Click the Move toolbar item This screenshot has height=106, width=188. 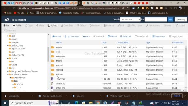click(x=40, y=25)
